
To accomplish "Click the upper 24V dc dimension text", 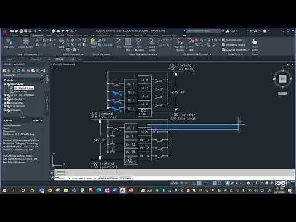I will (178, 92).
